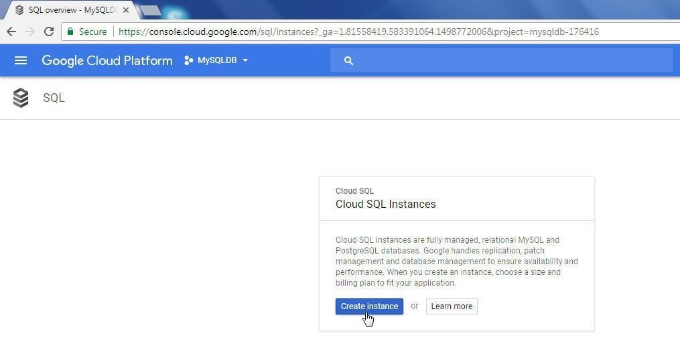680x346 pixels.
Task: Click the MySQLDB project hexagon icon
Action: tap(188, 60)
